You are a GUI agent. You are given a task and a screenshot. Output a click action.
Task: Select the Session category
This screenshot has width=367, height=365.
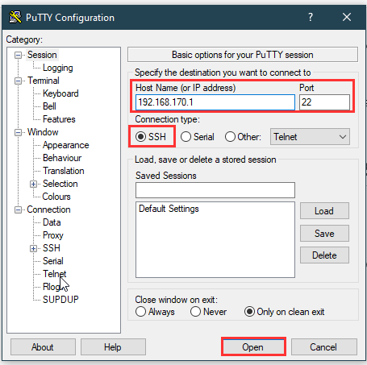click(x=42, y=55)
